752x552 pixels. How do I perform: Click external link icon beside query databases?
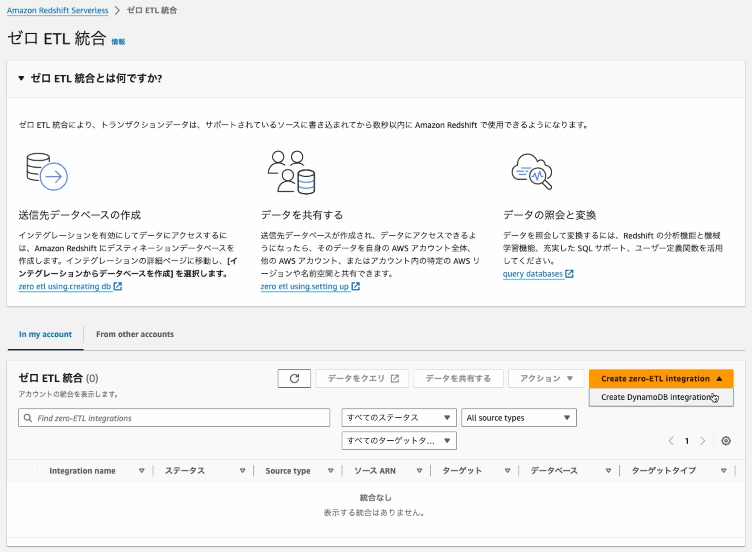coord(569,273)
